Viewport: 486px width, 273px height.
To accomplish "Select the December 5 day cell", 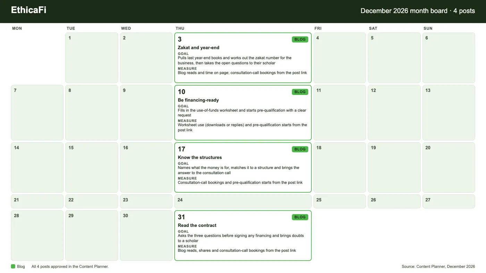I will (x=394, y=58).
